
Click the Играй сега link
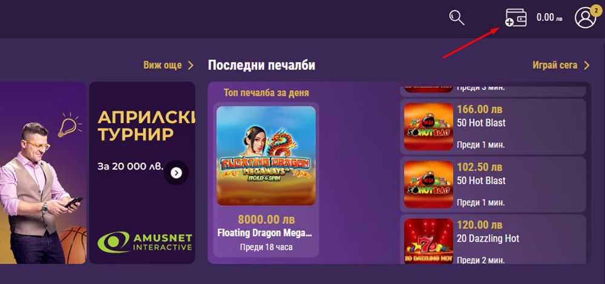click(555, 65)
